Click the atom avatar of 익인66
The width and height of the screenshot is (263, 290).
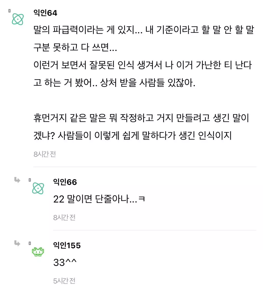[38, 188]
